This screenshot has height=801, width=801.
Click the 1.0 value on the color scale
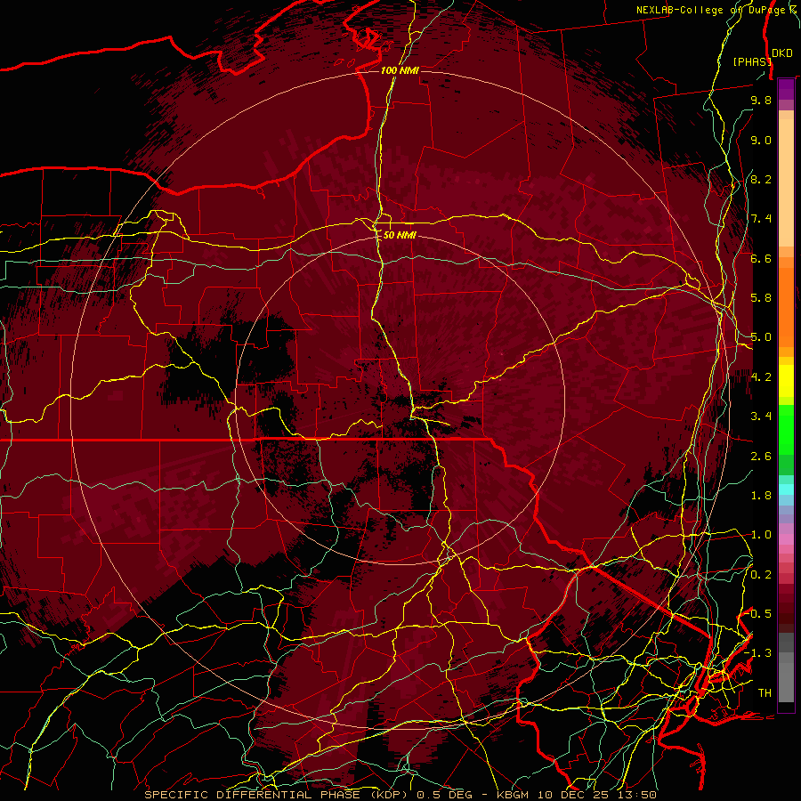[x=761, y=535]
